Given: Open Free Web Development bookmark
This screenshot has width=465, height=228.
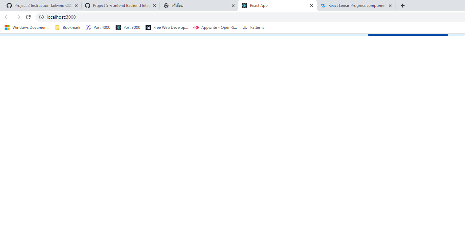Looking at the screenshot, I should pyautogui.click(x=167, y=28).
